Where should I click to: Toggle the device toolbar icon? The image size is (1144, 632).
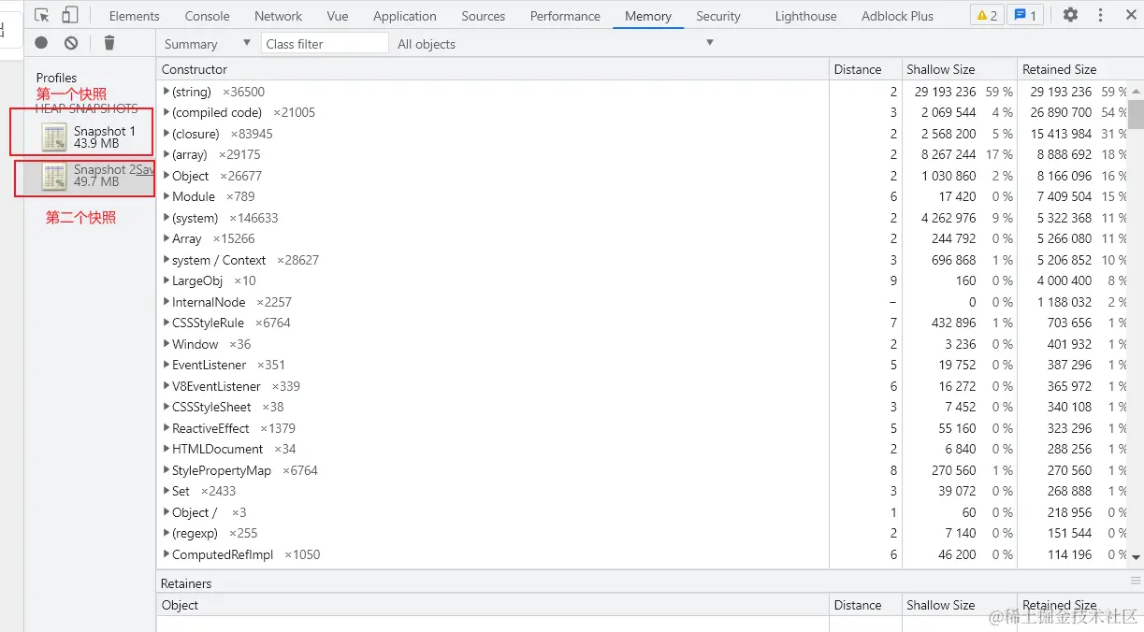click(x=70, y=15)
